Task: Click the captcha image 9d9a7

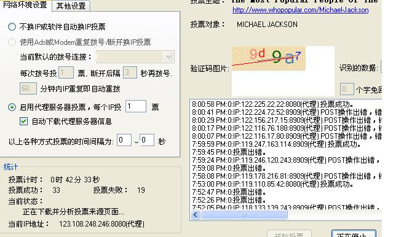Action: (268, 58)
